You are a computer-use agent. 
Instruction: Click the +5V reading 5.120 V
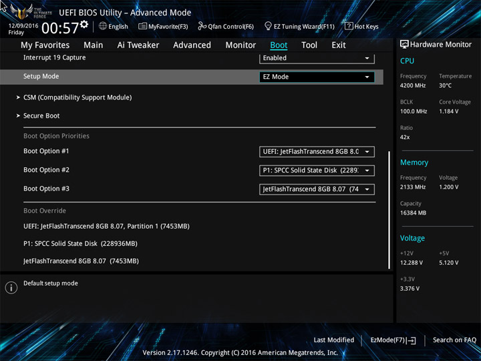[x=449, y=263]
